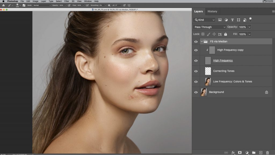Hide the Correcting Tones layer
Viewport: 275px width, 155px height.
(x=196, y=71)
